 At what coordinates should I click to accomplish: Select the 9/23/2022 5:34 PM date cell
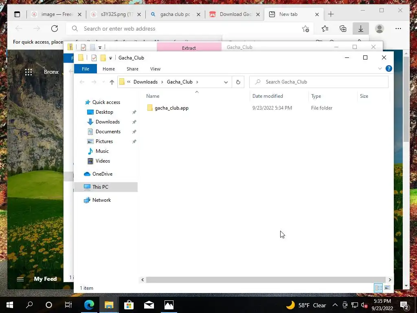[272, 108]
